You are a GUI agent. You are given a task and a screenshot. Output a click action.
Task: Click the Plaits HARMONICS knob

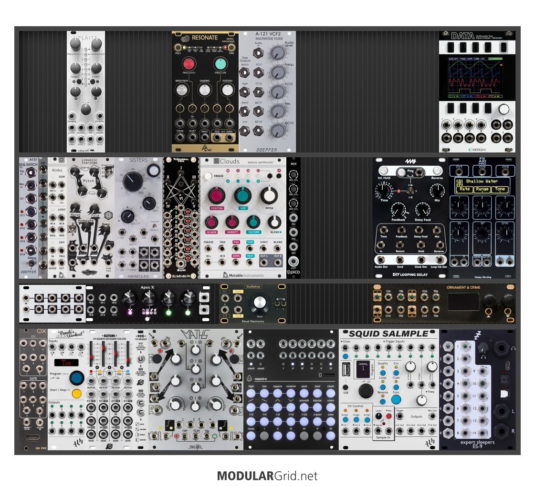[x=96, y=44]
